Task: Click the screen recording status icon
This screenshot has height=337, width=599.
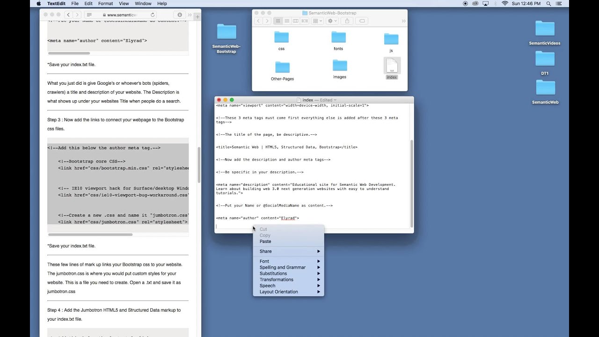Action: (x=465, y=3)
